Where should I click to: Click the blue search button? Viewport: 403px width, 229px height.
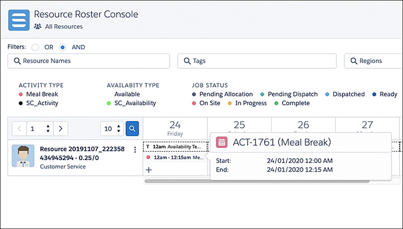132,129
